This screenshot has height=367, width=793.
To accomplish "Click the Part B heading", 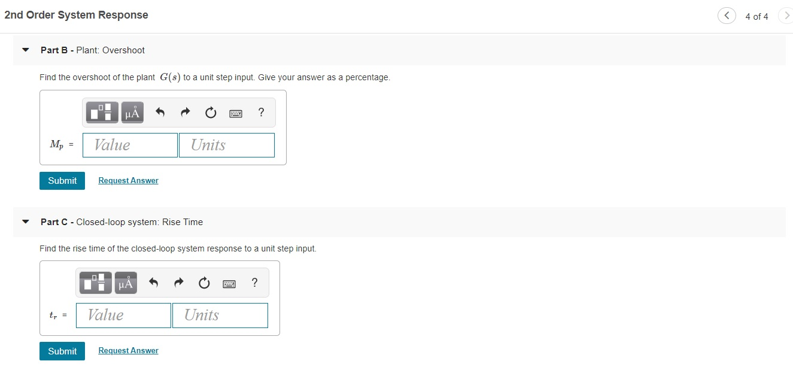I will (x=92, y=50).
